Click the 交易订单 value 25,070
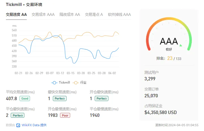This screenshot has width=204, height=131. tap(151, 96)
